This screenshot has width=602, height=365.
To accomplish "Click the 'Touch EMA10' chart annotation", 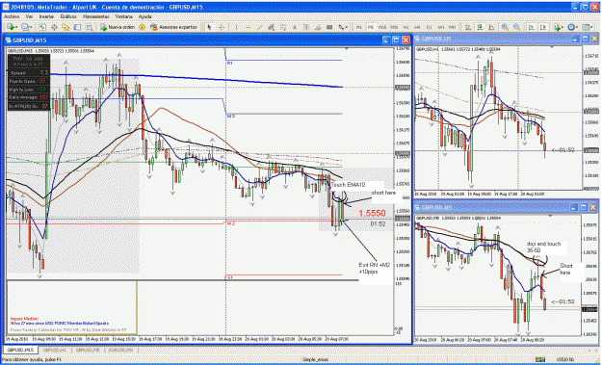I will [348, 185].
